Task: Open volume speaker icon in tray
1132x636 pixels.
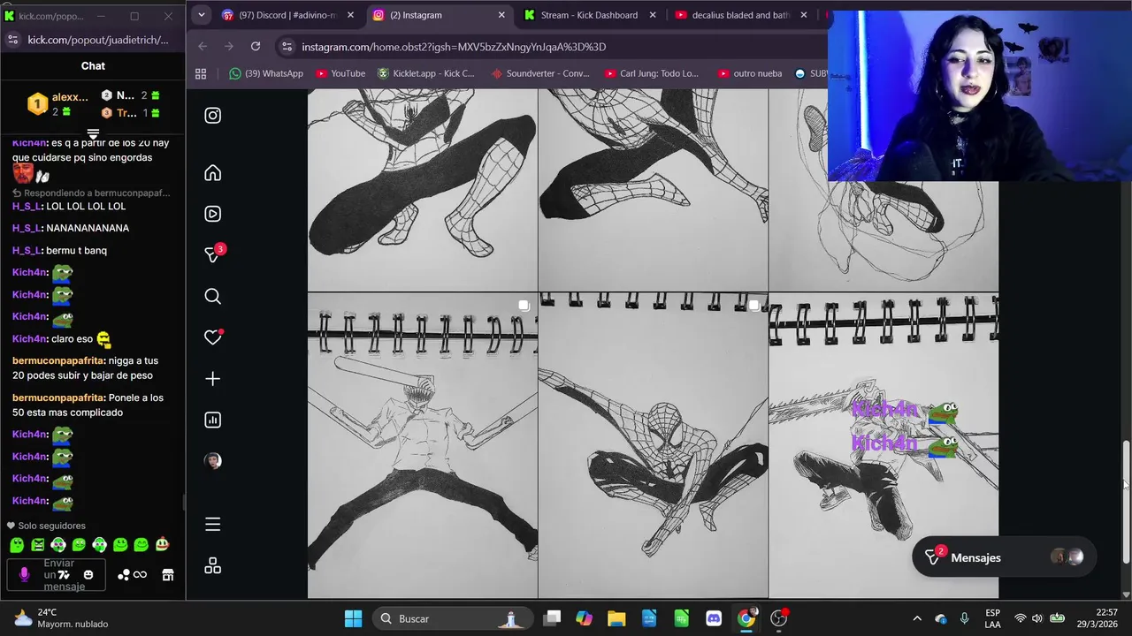Action: tap(1037, 618)
